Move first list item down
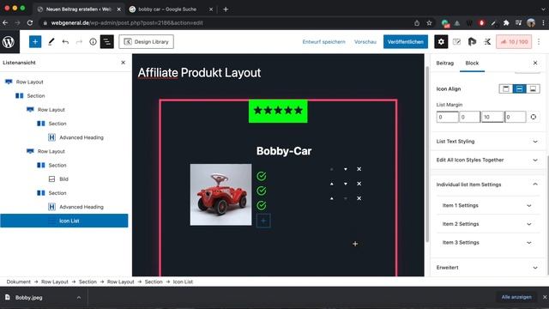 345,169
